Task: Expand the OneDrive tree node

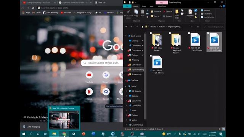Action: (x=125, y=80)
